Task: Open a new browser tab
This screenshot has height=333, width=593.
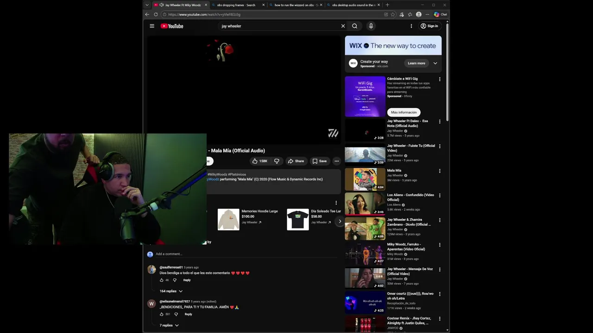Action: tap(387, 5)
